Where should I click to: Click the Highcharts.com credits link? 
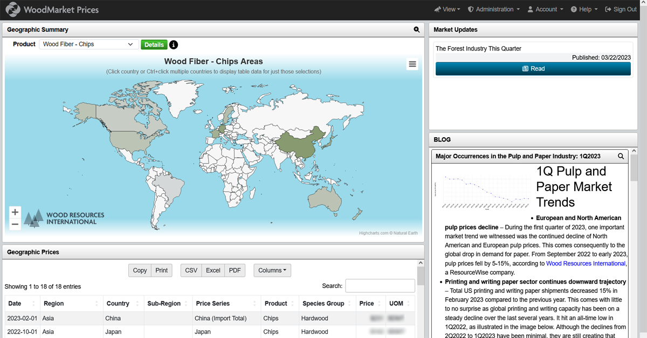388,233
